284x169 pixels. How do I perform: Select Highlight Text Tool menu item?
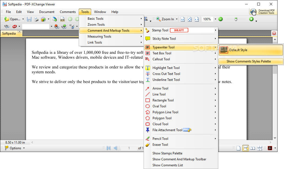click(x=181, y=68)
